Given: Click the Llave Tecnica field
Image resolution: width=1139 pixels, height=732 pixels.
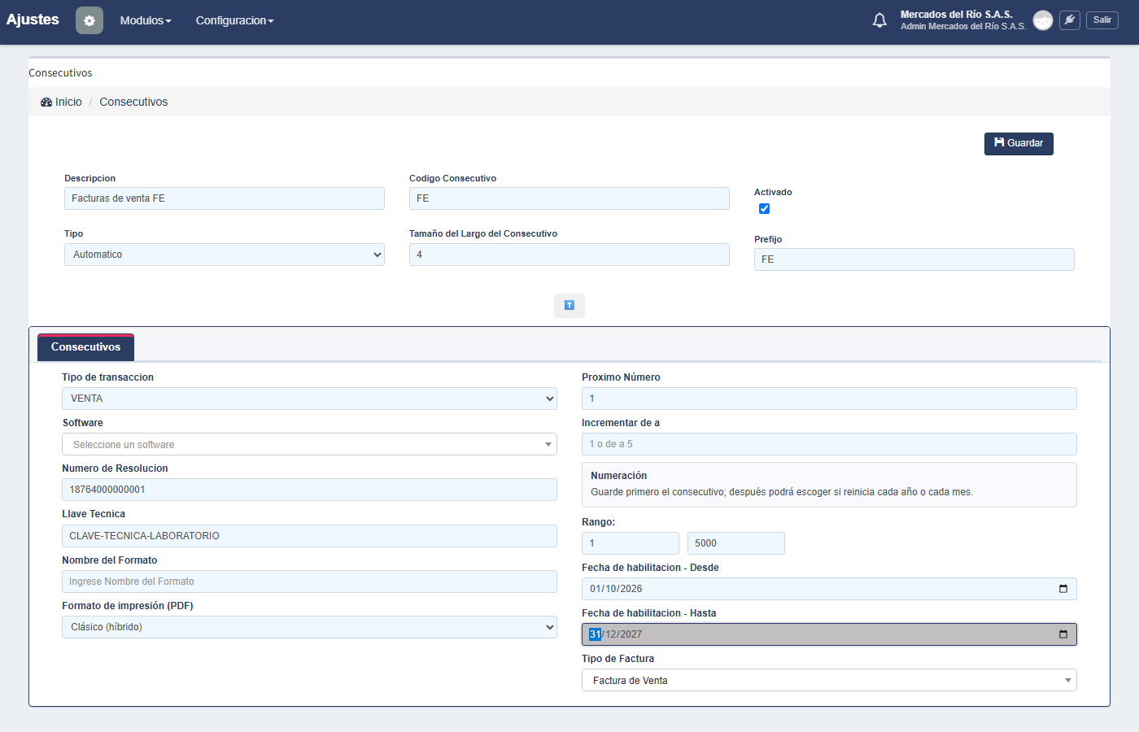Looking at the screenshot, I should coord(309,536).
